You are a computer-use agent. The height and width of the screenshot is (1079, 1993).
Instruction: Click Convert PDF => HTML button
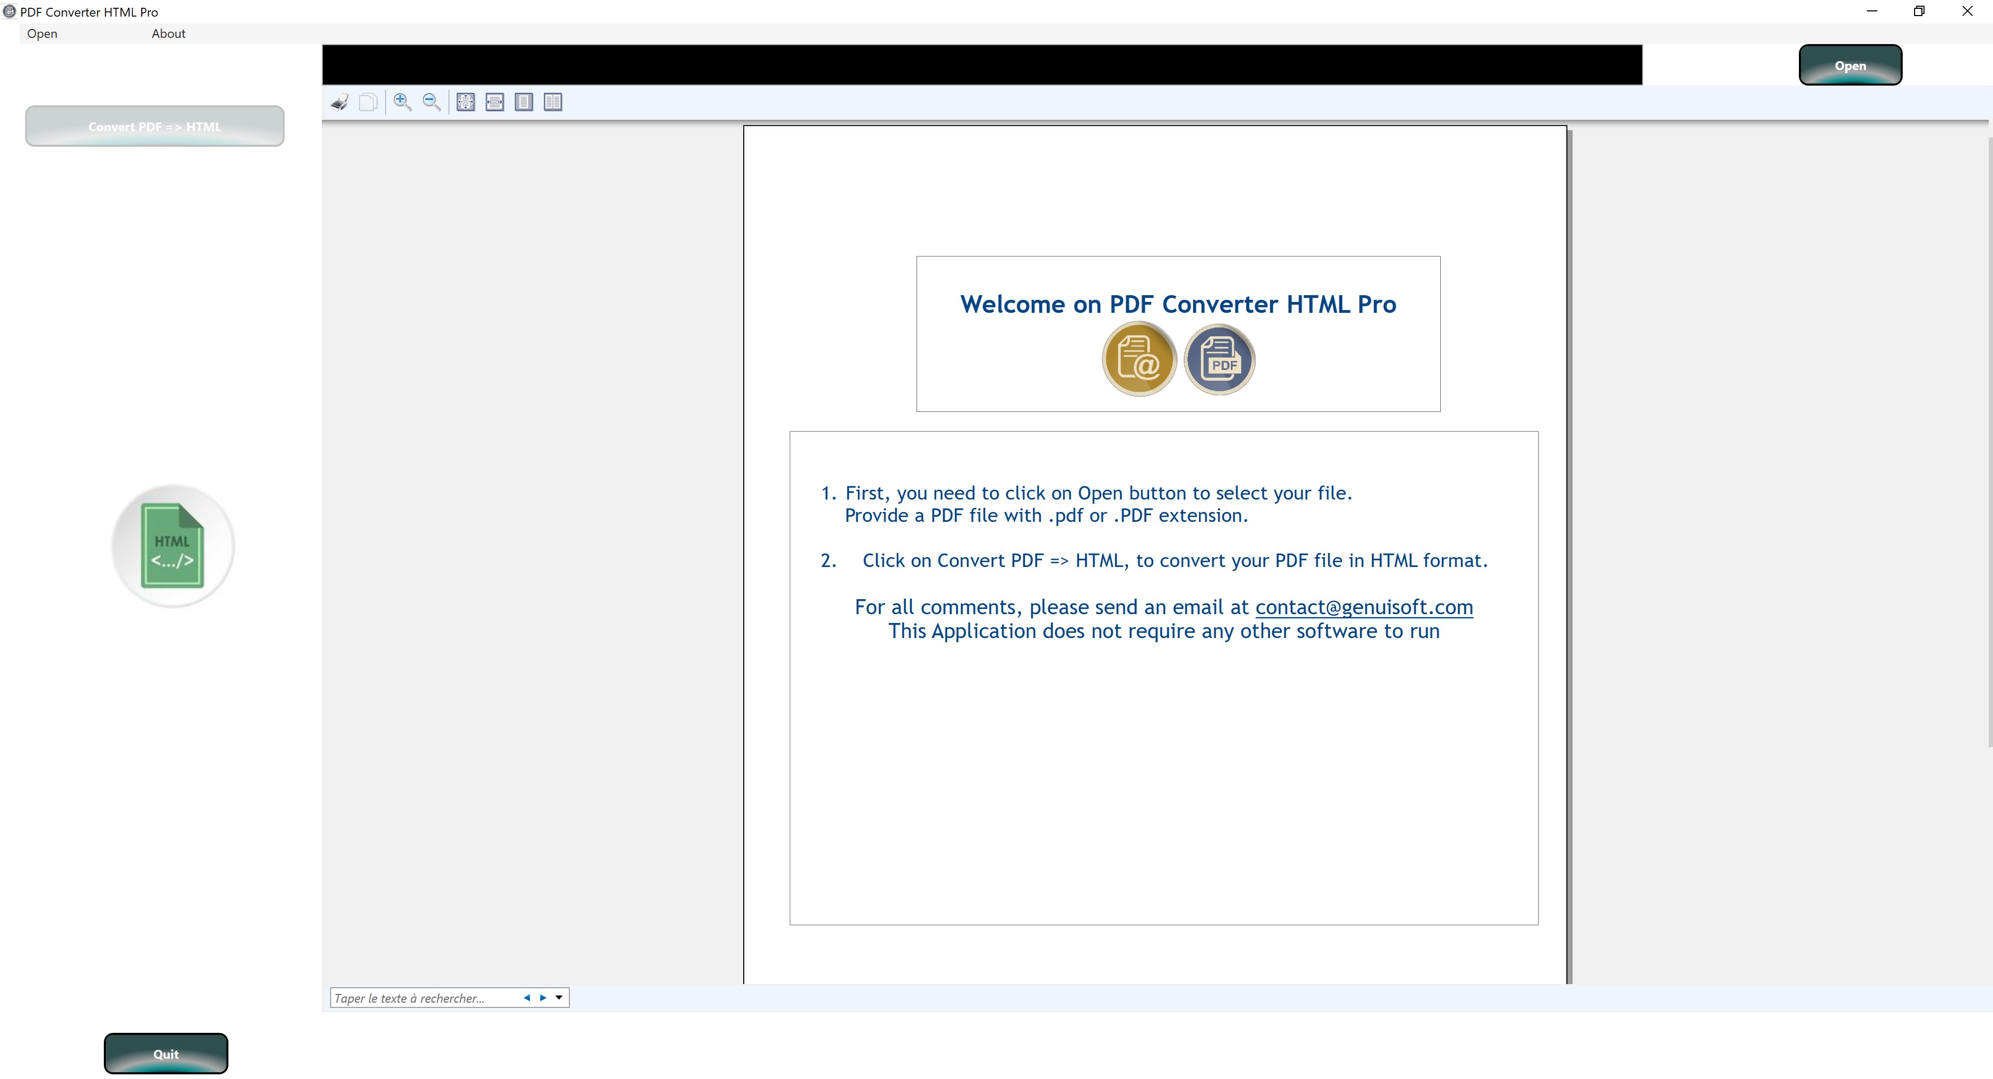click(x=155, y=126)
